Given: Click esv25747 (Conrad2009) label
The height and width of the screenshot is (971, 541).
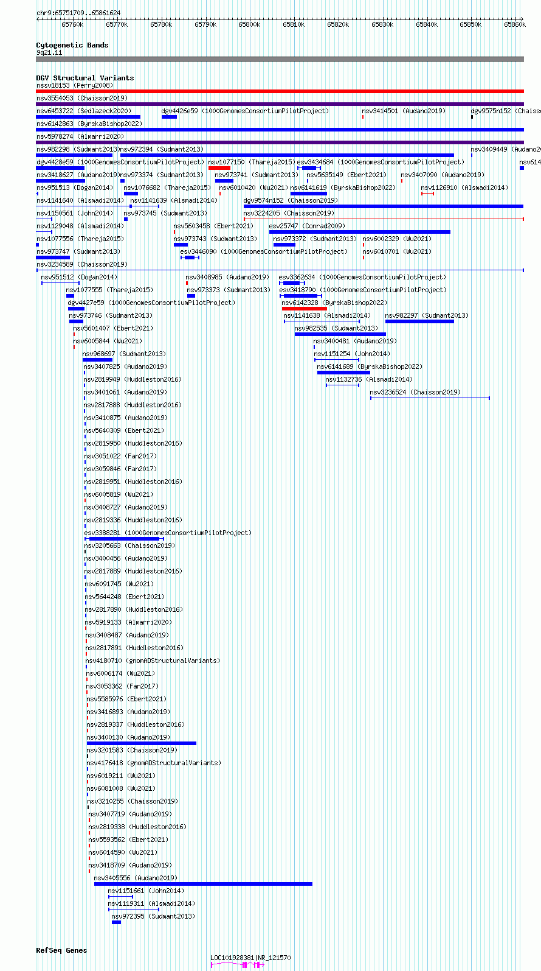Looking at the screenshot, I should tap(307, 226).
